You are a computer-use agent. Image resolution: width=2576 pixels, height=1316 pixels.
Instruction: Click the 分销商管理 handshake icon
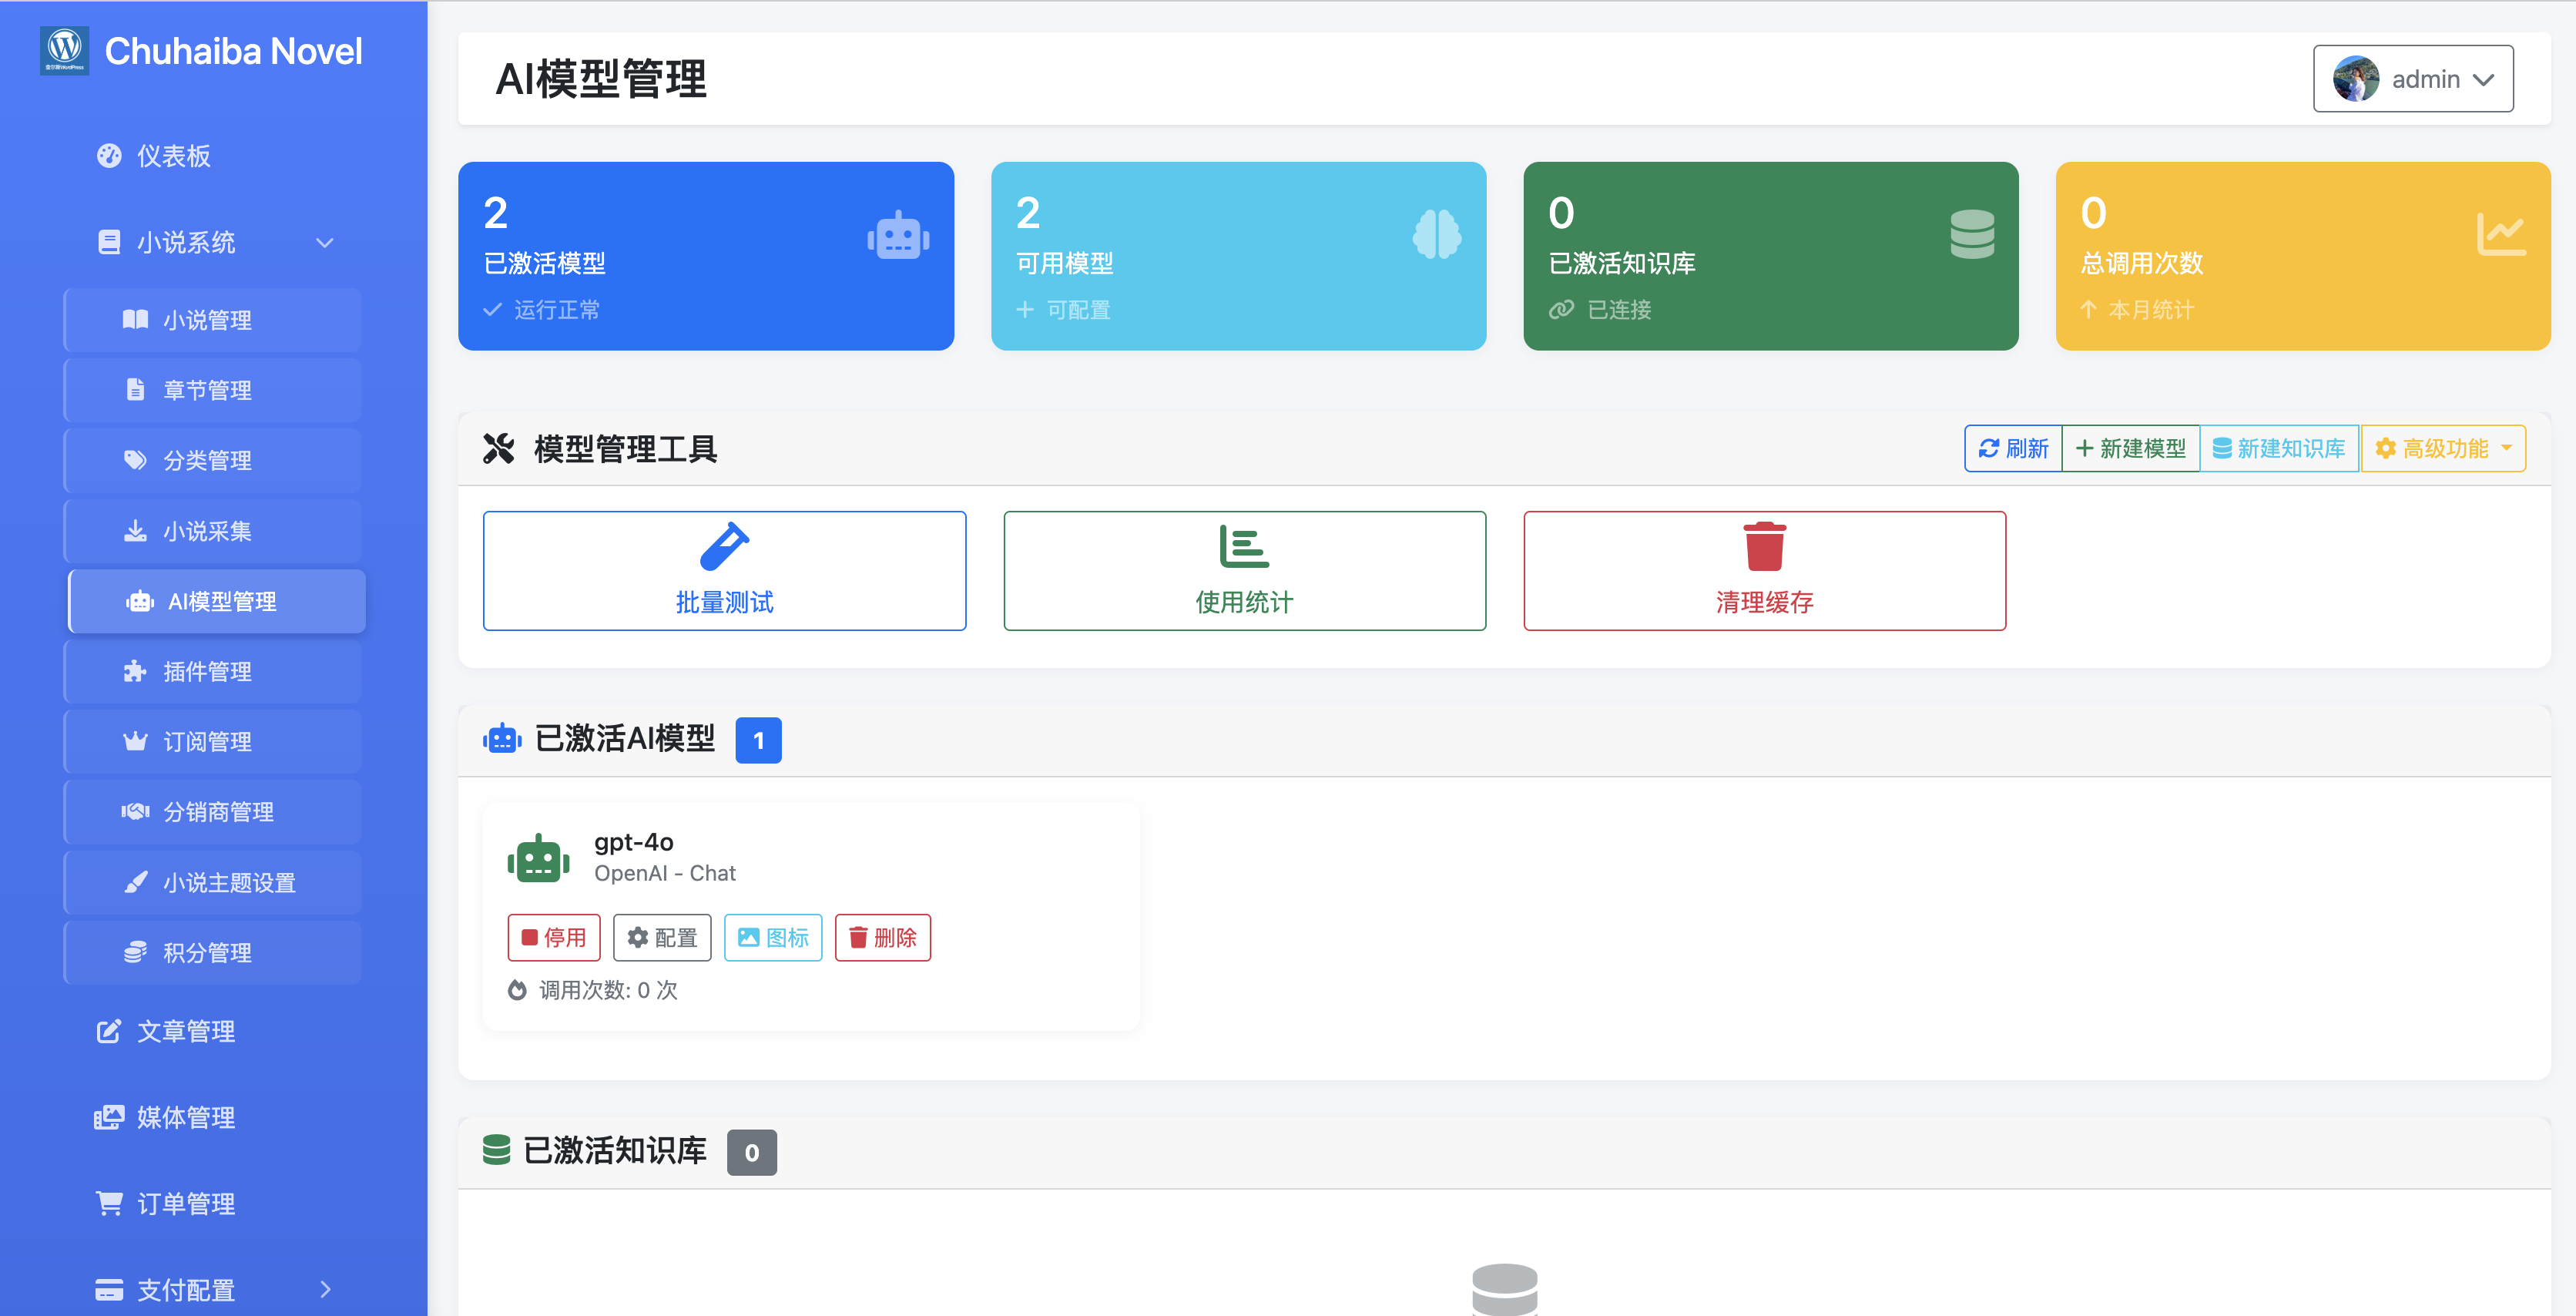pos(135,811)
